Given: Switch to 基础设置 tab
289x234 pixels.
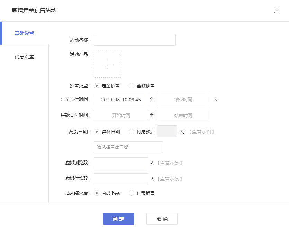Looking at the screenshot, I should 24,33.
